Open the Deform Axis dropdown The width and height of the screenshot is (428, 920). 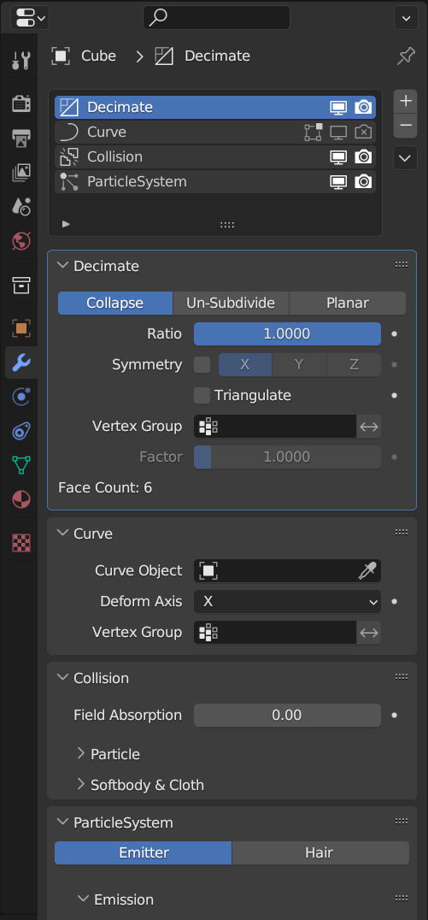pyautogui.click(x=287, y=601)
